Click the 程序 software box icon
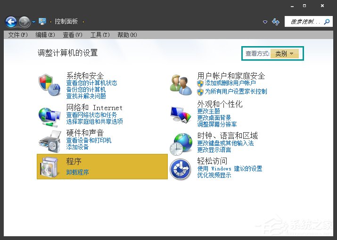 click(x=49, y=167)
